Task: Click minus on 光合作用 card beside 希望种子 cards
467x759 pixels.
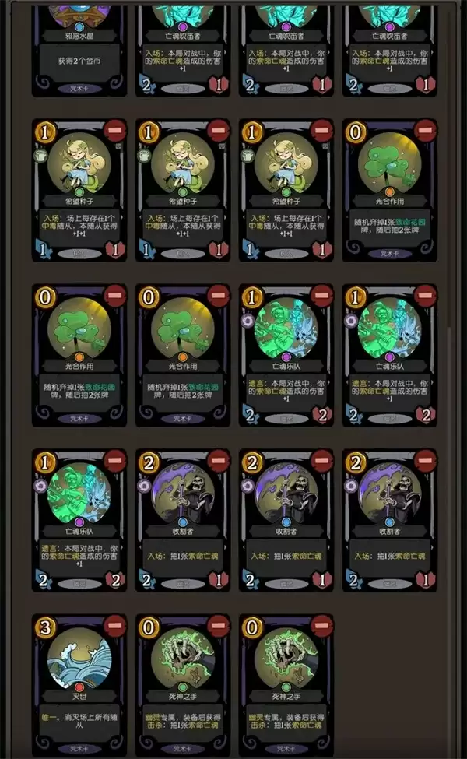Action: (x=426, y=130)
